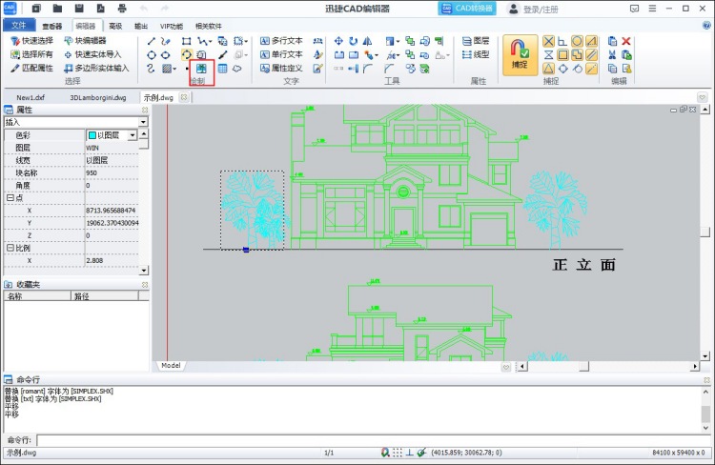Switch to the 查看器 ribbon tab
This screenshot has height=465, width=715.
point(52,26)
